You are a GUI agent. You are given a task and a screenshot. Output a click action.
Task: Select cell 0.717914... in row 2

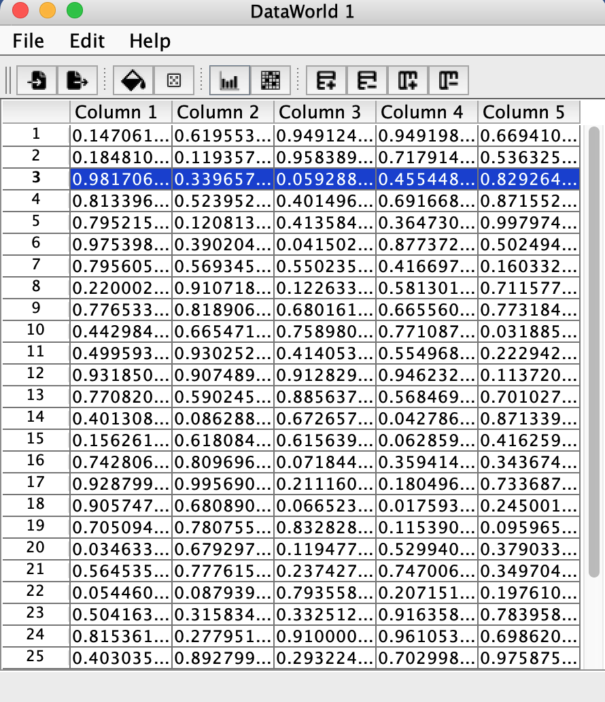coord(427,157)
